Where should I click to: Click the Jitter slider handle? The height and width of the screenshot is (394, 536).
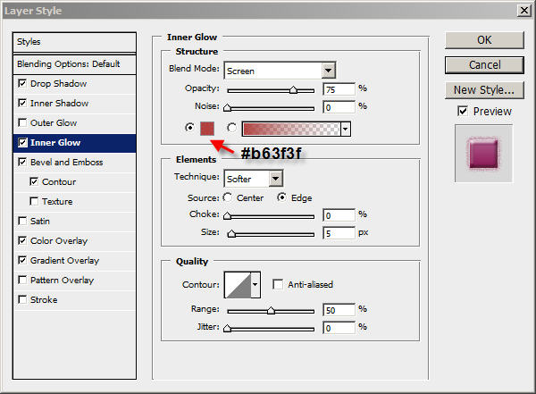coord(227,329)
